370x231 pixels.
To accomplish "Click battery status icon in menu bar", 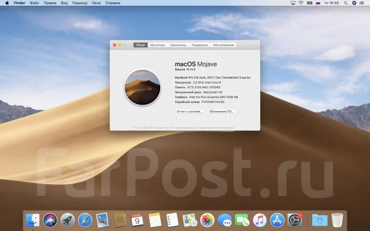I will [x=310, y=3].
